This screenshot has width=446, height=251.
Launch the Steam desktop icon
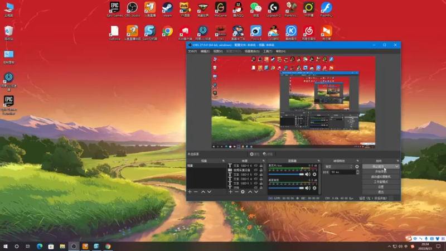[168, 9]
